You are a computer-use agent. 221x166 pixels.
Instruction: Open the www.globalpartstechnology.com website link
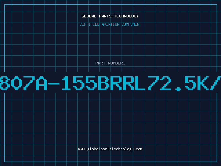[110, 149]
